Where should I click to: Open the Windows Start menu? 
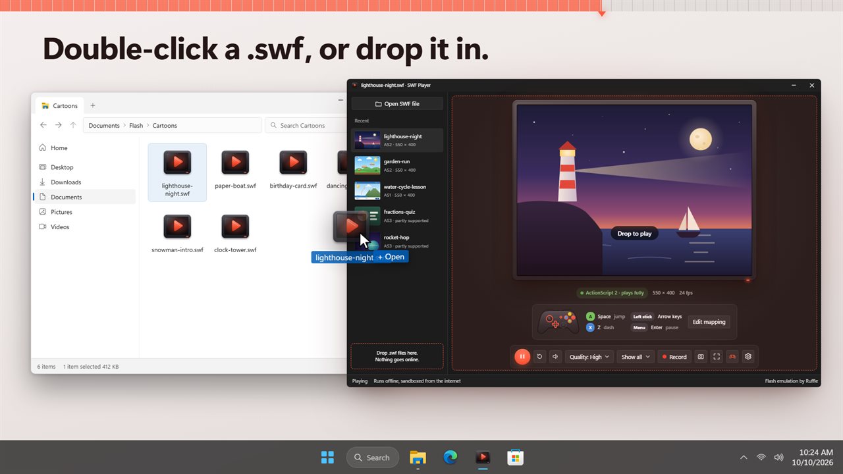tap(327, 458)
